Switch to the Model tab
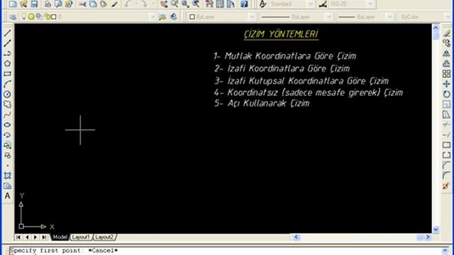 [x=60, y=237]
